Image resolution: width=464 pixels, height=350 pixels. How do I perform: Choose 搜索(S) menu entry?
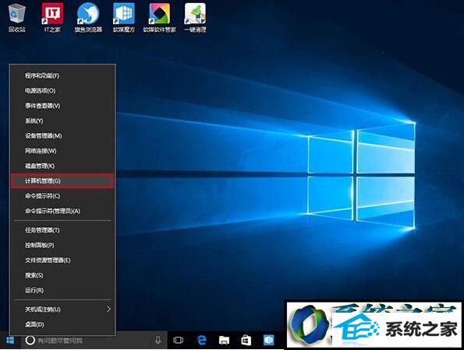point(62,275)
